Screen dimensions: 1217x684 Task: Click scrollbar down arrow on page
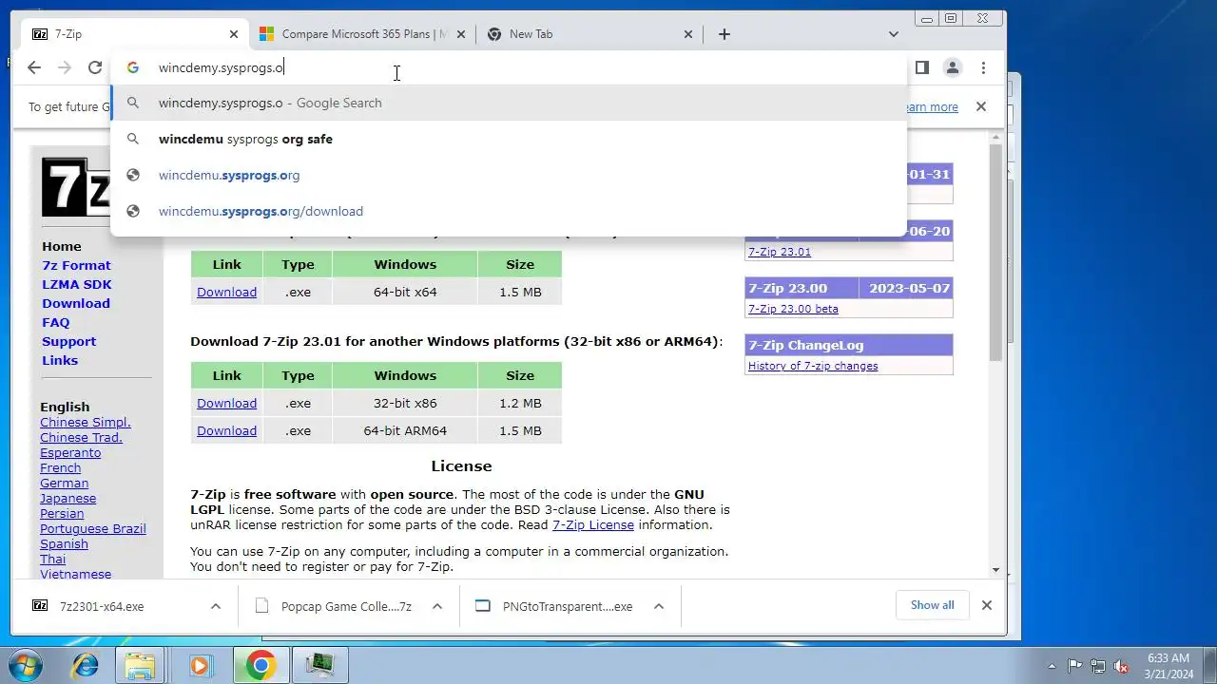995,570
